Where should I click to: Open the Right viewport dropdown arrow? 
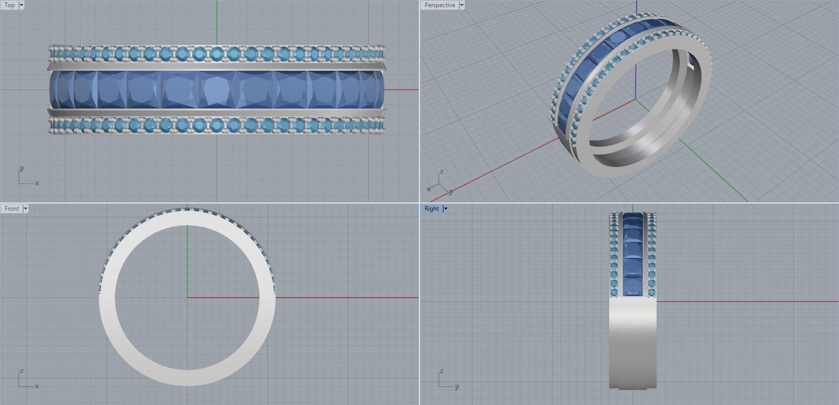pyautogui.click(x=445, y=209)
